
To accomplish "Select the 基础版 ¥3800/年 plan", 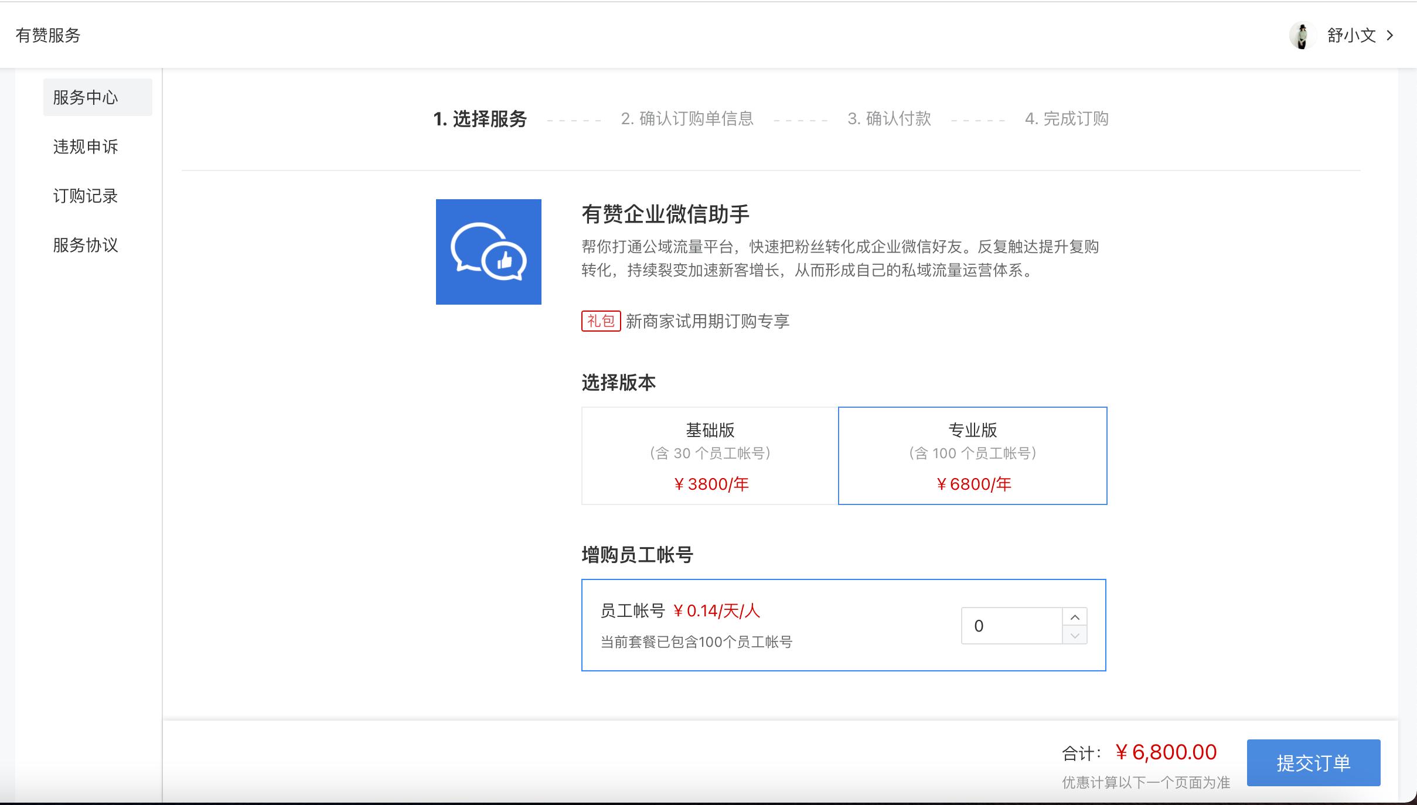I will [710, 456].
